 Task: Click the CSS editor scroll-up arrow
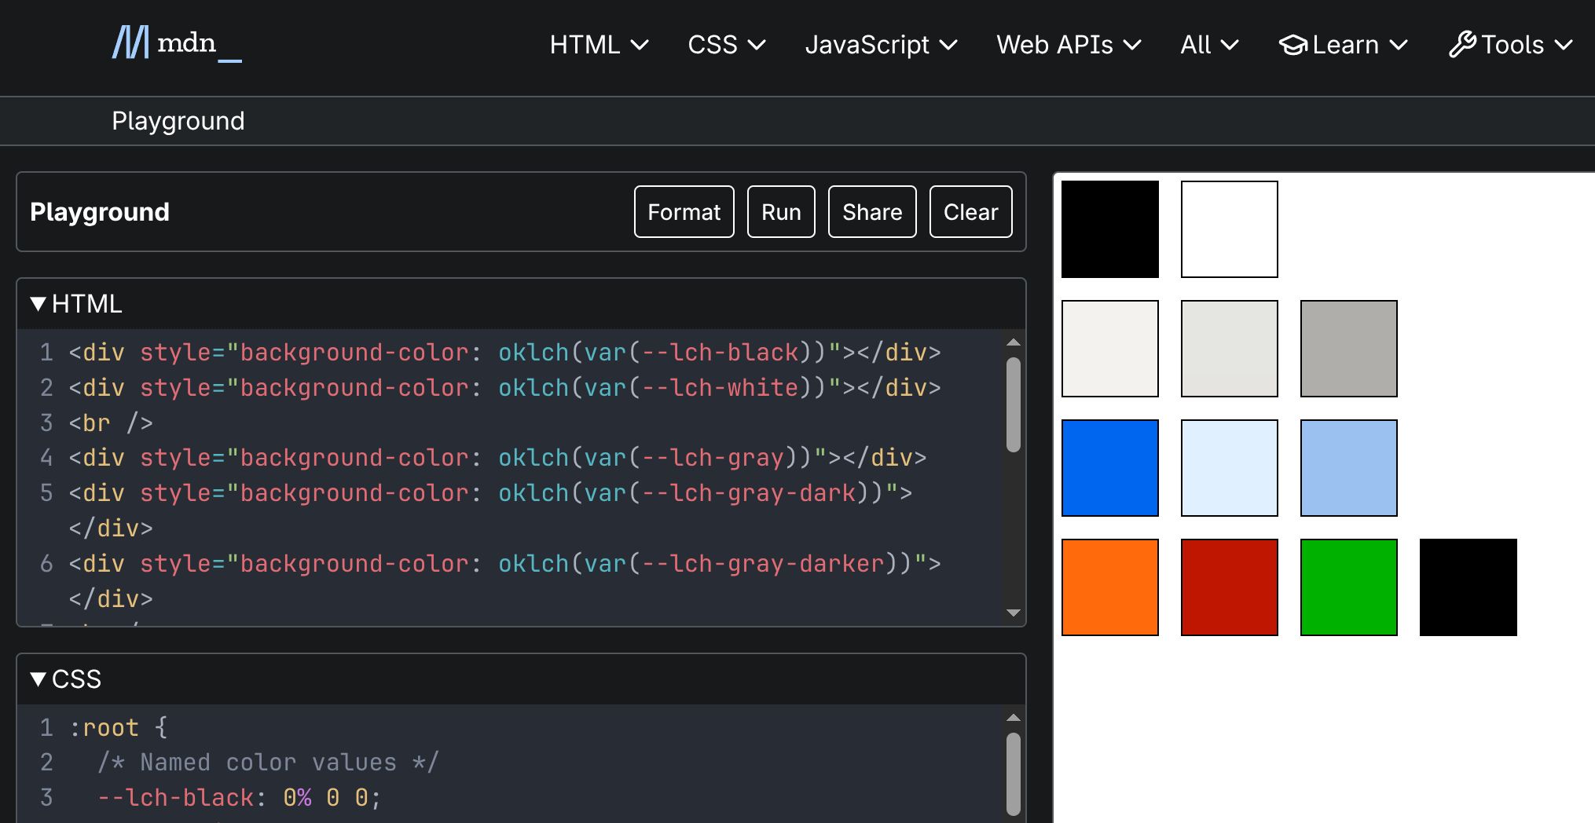pos(1013,718)
